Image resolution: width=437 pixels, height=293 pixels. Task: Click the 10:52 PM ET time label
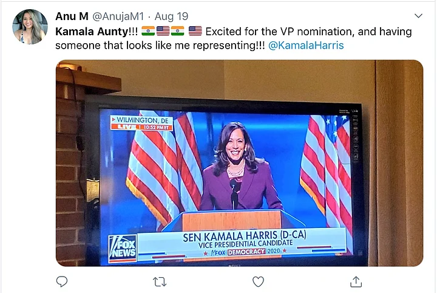click(157, 127)
